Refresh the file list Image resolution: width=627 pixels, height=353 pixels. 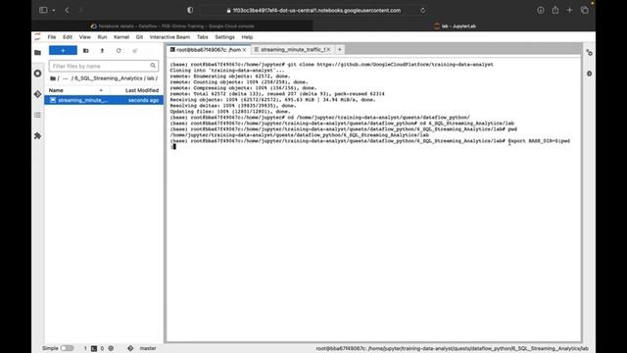click(x=119, y=51)
